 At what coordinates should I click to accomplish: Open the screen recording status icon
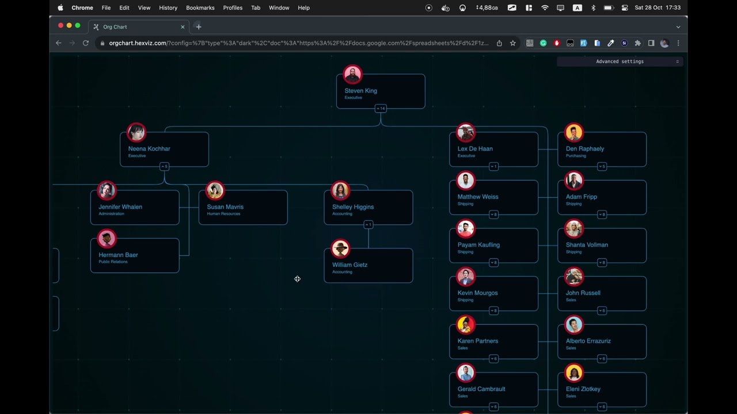428,7
